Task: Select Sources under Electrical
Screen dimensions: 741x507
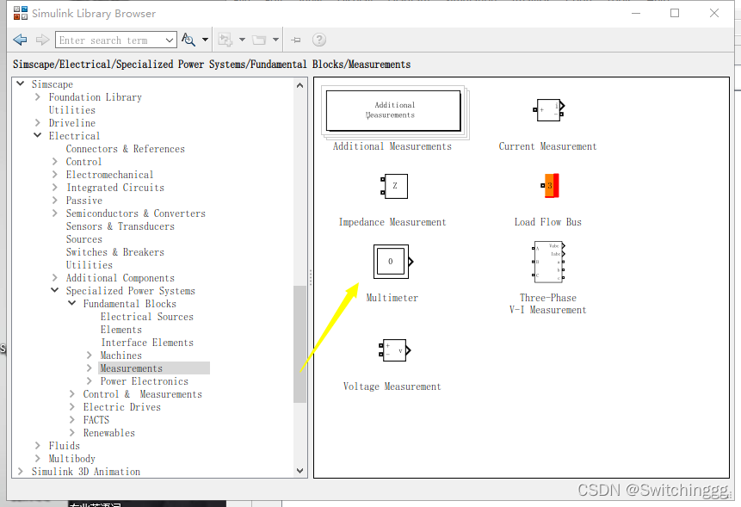Action: (84, 239)
